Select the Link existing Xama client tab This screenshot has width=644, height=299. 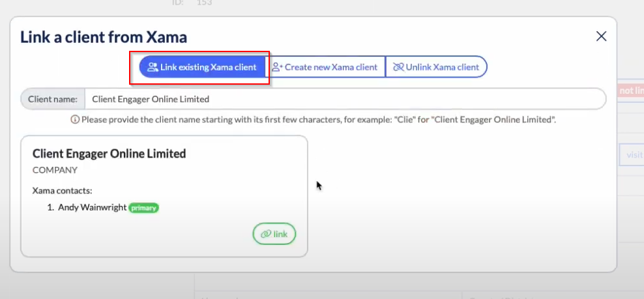point(201,67)
